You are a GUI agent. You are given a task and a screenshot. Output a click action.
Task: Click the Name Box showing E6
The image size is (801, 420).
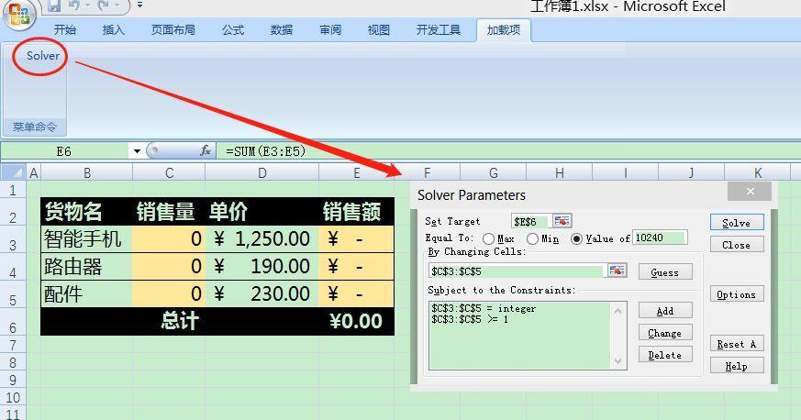point(64,151)
